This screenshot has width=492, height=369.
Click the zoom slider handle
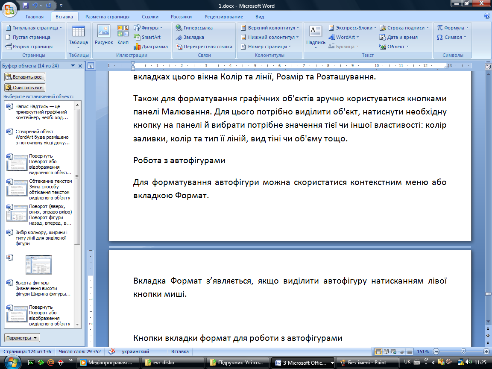463,351
